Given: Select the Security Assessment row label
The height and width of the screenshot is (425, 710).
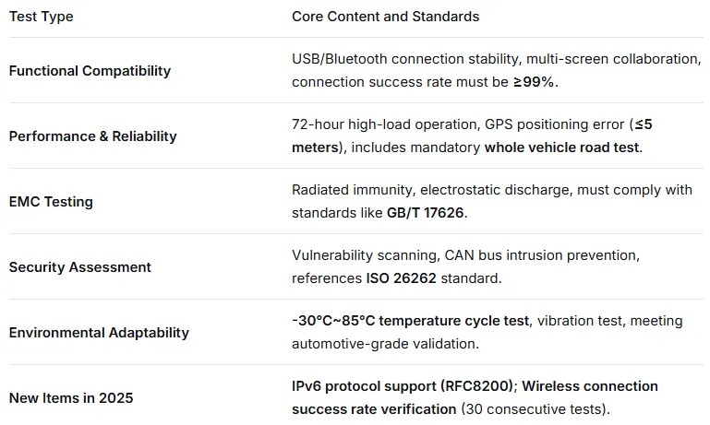Looking at the screenshot, I should click(79, 267).
